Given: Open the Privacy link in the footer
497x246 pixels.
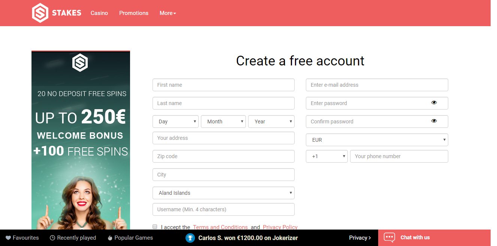Looking at the screenshot, I should pyautogui.click(x=360, y=238).
